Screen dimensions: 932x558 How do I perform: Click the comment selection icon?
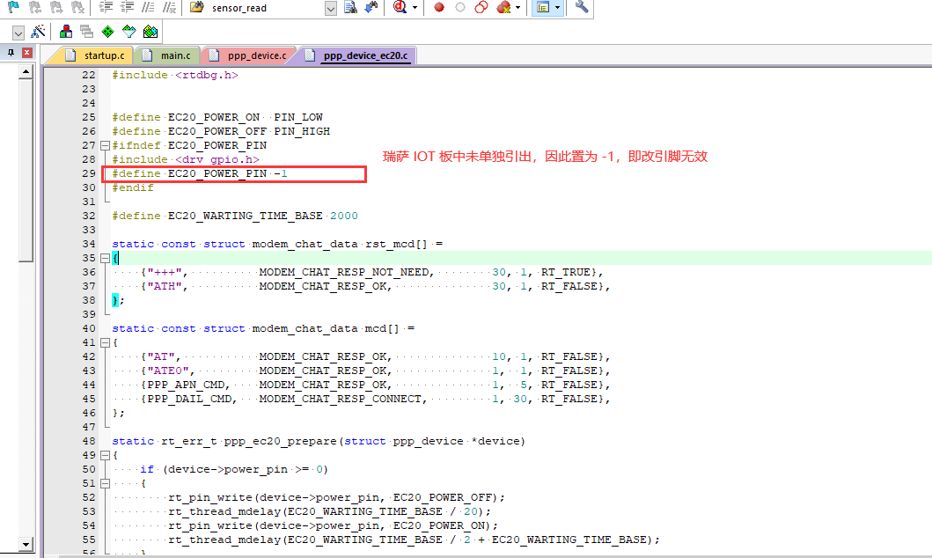[x=150, y=8]
